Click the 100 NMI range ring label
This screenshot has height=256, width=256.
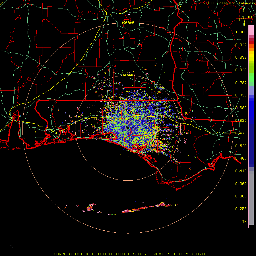pyautogui.click(x=128, y=22)
